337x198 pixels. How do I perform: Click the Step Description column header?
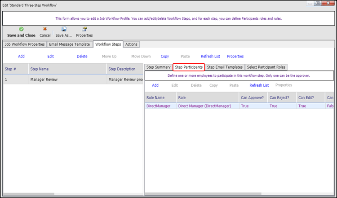pos(125,69)
